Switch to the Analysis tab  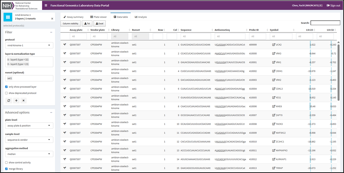click(x=141, y=17)
